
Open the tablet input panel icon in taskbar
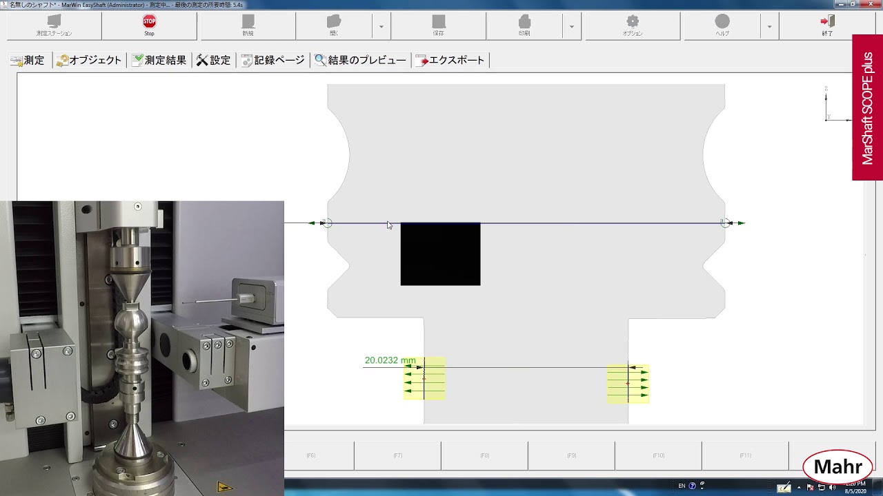(x=784, y=488)
